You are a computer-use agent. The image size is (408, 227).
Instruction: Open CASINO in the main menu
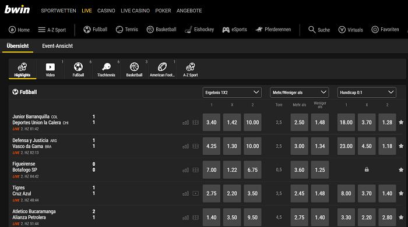click(x=106, y=10)
